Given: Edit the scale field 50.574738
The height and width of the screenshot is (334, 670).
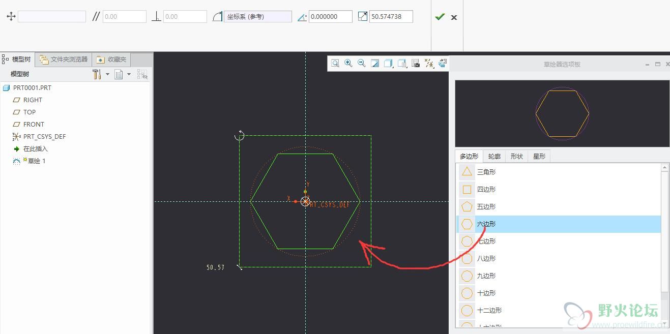Looking at the screenshot, I should (391, 17).
